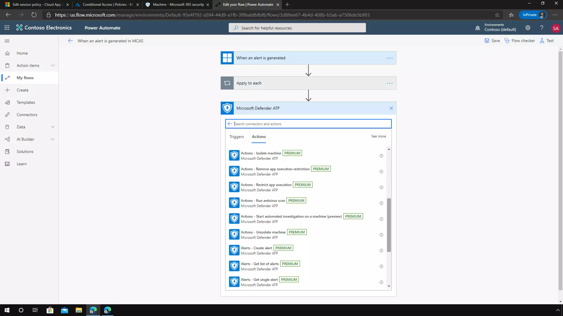Open the Mail app from the taskbar
The height and width of the screenshot is (316, 563).
pyautogui.click(x=64, y=310)
